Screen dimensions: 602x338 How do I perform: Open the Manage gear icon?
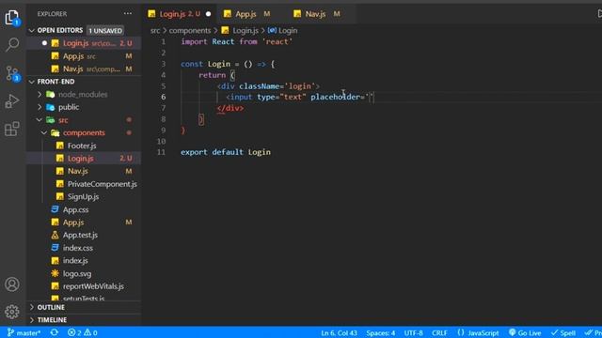point(12,312)
